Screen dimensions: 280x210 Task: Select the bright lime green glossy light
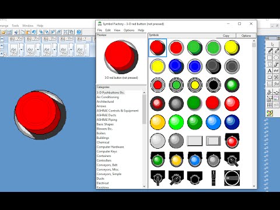[176, 122]
